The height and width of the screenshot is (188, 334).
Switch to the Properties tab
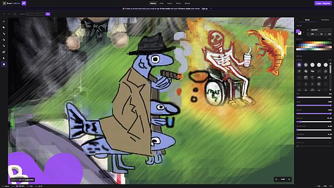325,20
